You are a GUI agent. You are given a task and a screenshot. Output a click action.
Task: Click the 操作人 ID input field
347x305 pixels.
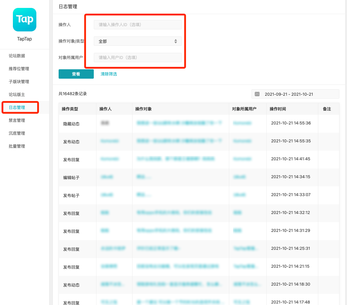137,25
